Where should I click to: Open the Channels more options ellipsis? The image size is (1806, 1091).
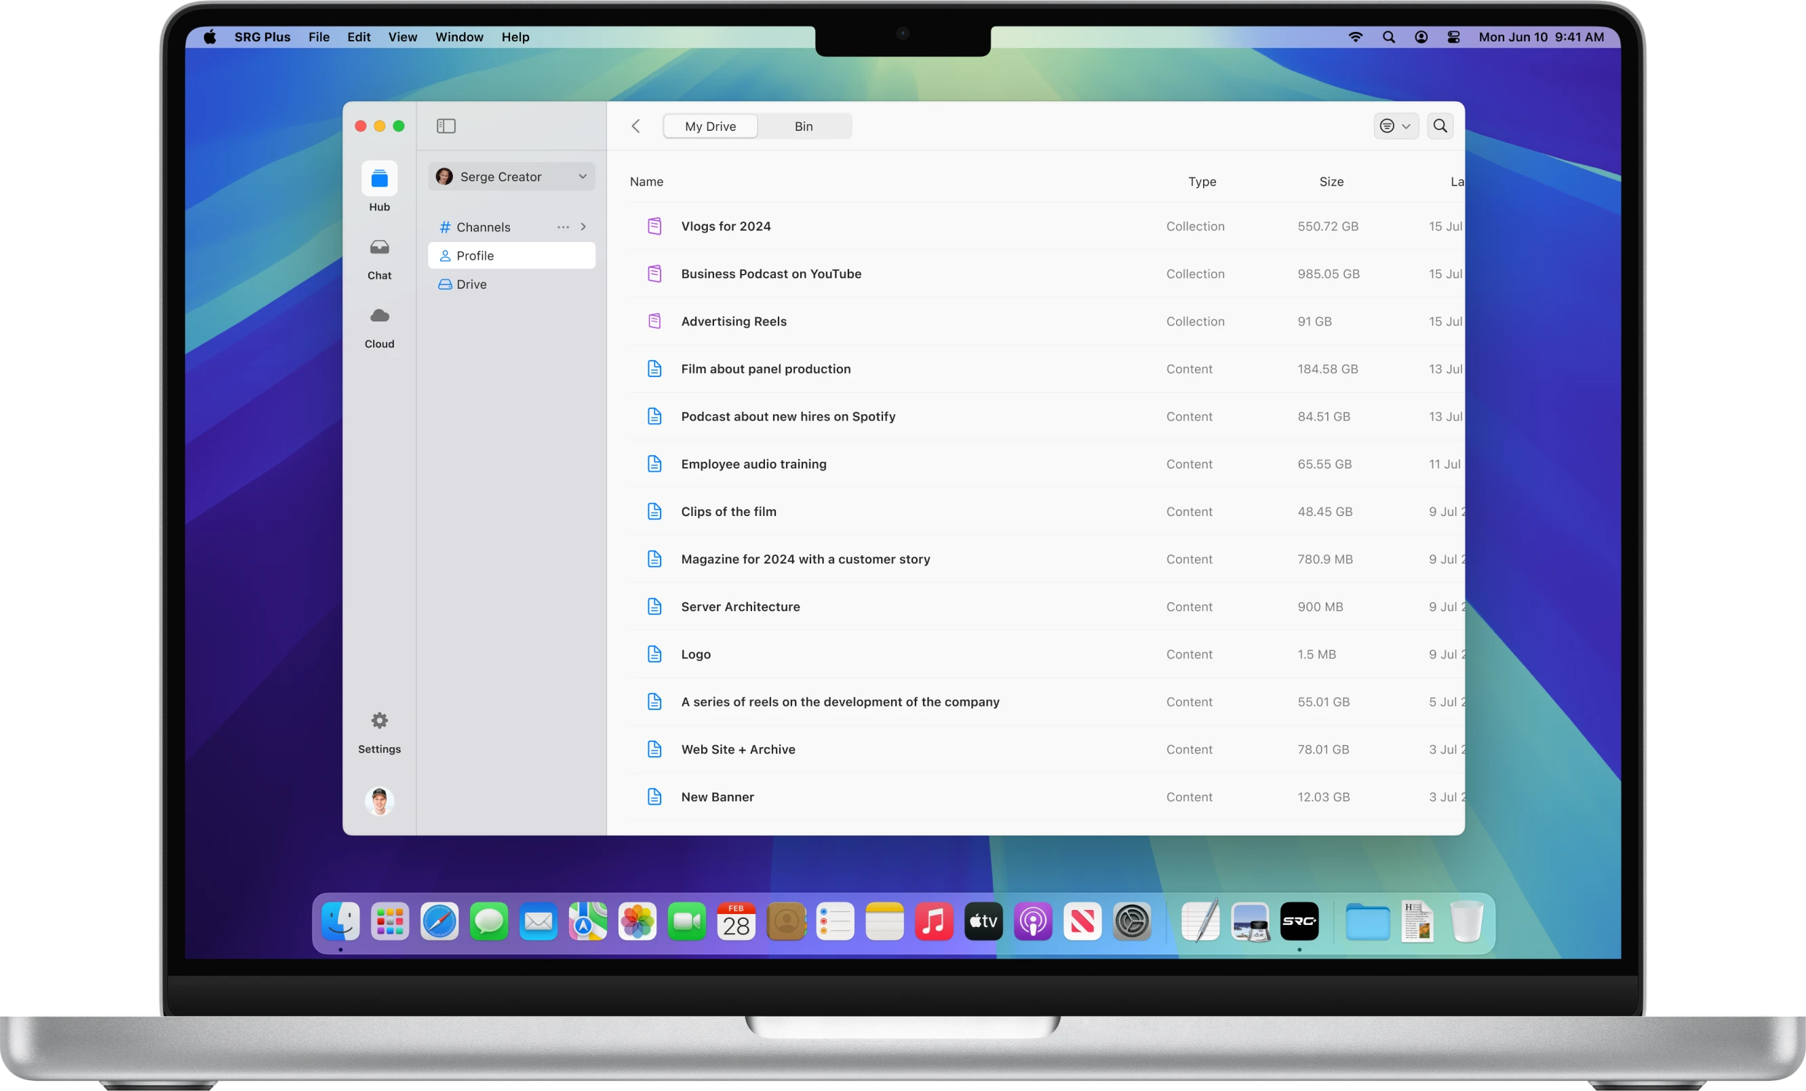563,227
